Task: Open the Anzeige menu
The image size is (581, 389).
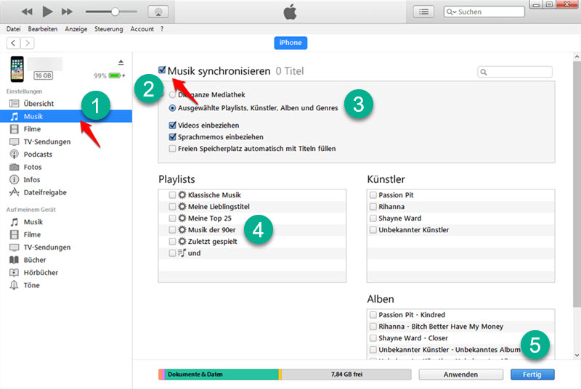Action: point(76,29)
